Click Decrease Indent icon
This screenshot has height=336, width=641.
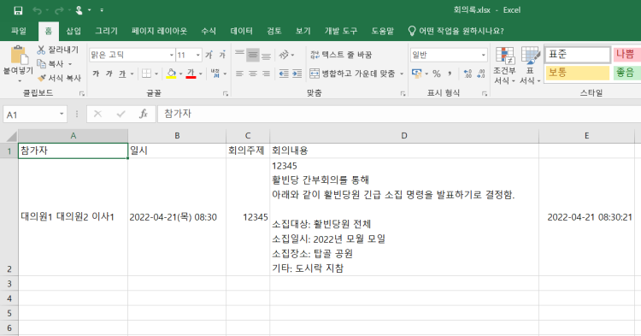tap(284, 74)
